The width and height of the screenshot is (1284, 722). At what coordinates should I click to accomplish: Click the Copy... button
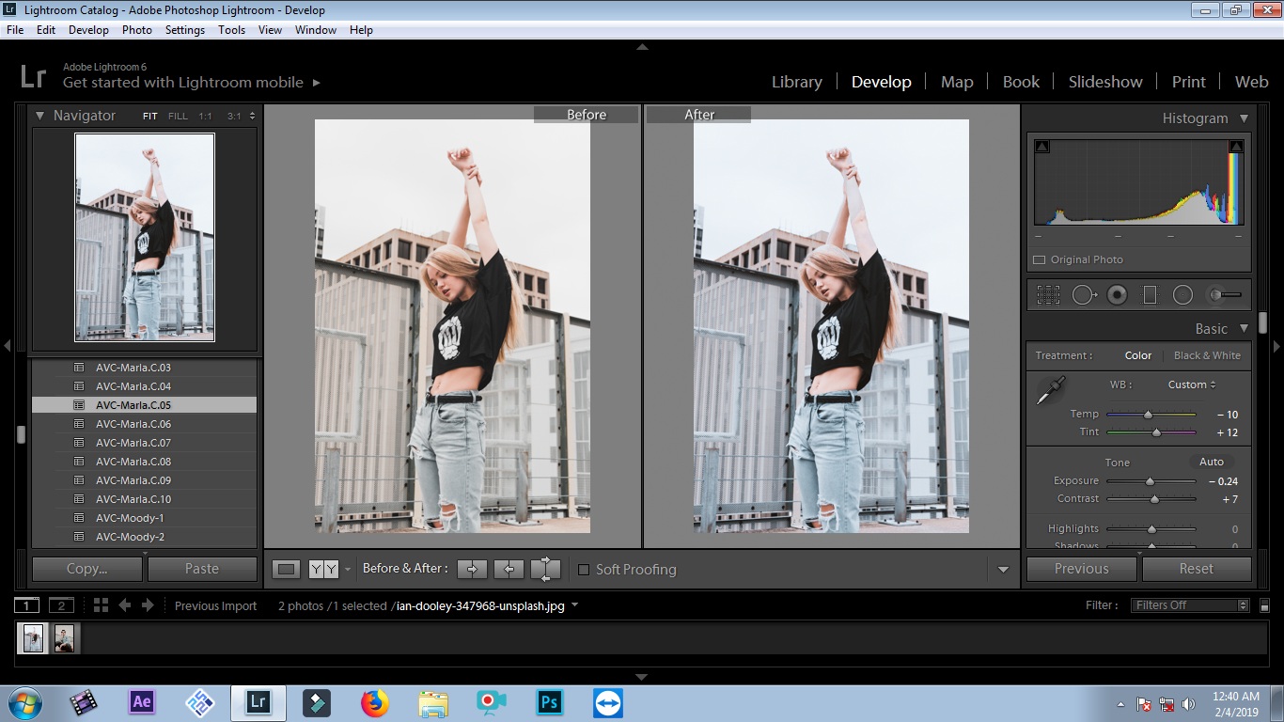[x=87, y=569]
